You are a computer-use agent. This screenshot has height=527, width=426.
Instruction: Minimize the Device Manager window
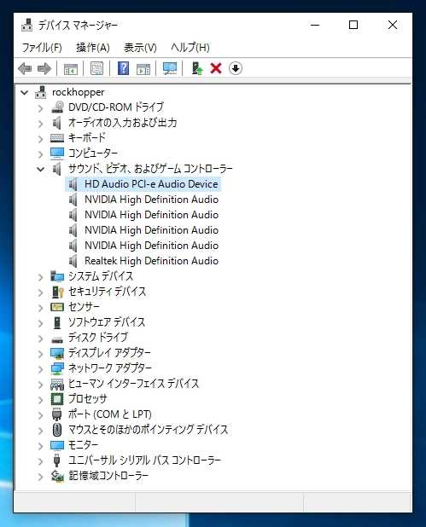(x=315, y=25)
